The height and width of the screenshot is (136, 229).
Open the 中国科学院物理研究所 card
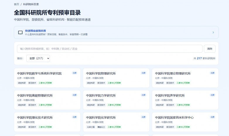[116, 78]
